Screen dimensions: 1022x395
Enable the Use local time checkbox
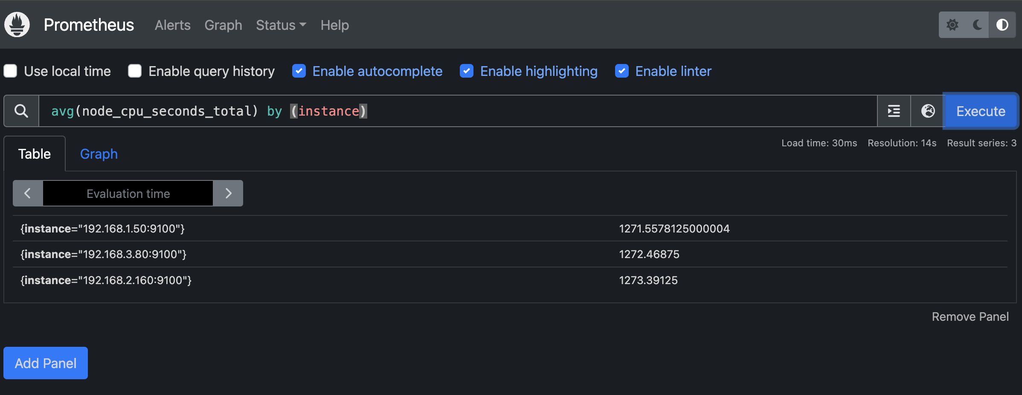coord(10,71)
